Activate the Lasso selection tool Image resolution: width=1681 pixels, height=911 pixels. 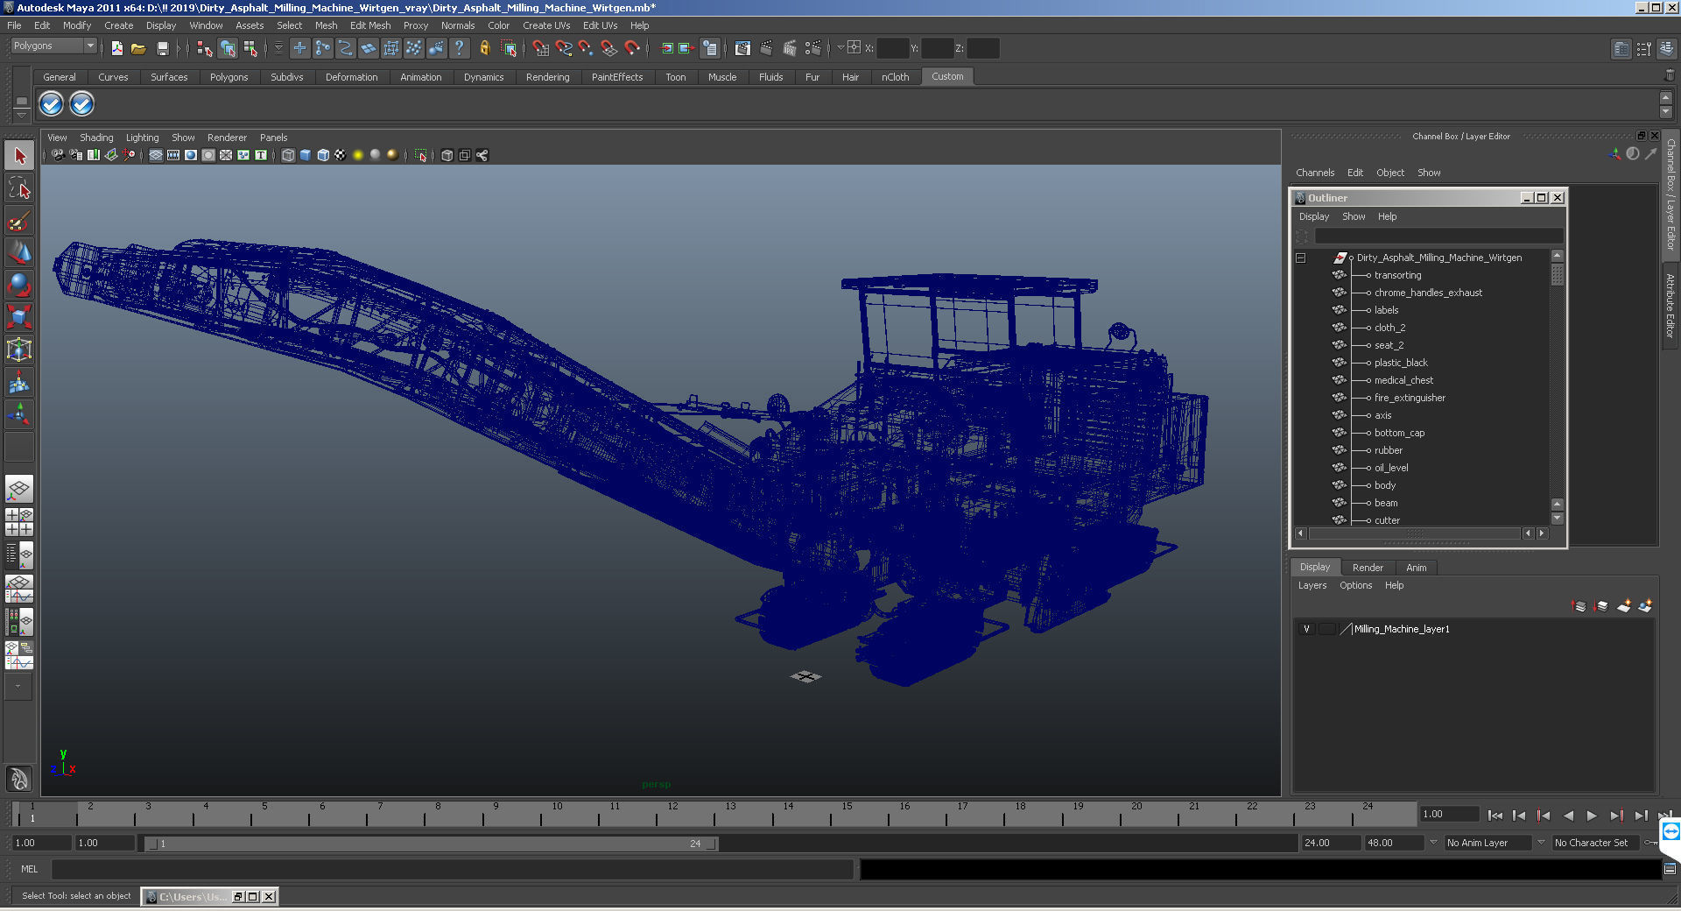click(19, 188)
